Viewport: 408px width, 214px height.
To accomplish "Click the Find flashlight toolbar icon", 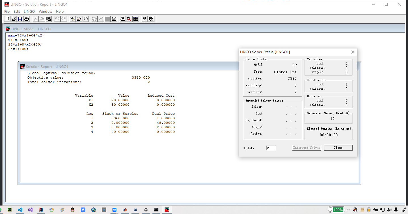I will [x=73, y=19].
